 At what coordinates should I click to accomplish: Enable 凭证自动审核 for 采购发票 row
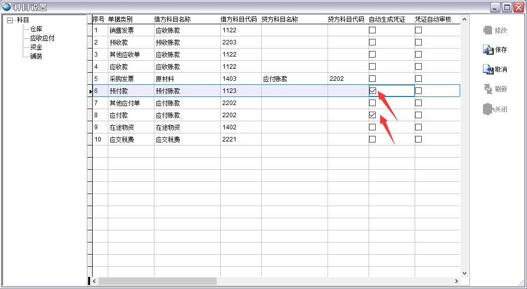click(x=418, y=79)
